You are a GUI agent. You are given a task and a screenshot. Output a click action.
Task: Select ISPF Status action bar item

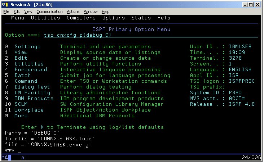tap(141, 18)
